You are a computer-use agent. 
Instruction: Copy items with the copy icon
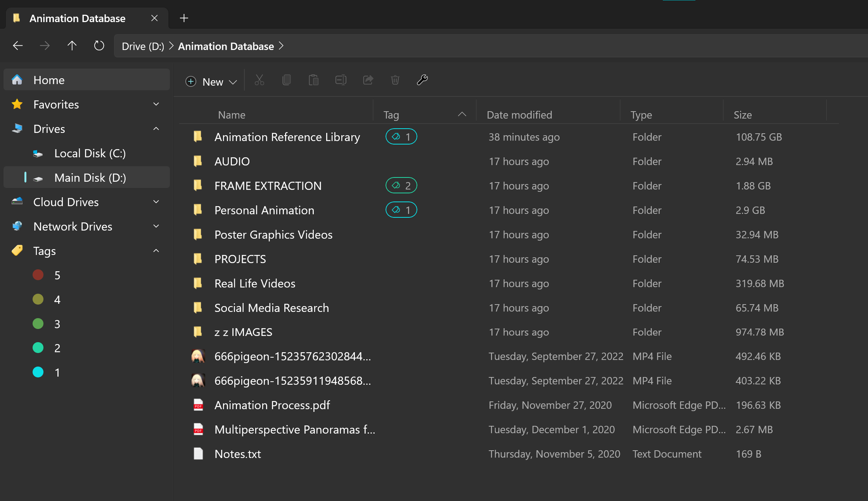287,80
